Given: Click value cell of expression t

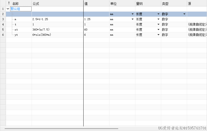Looking at the screenshot, I should pyautogui.click(x=96, y=24).
